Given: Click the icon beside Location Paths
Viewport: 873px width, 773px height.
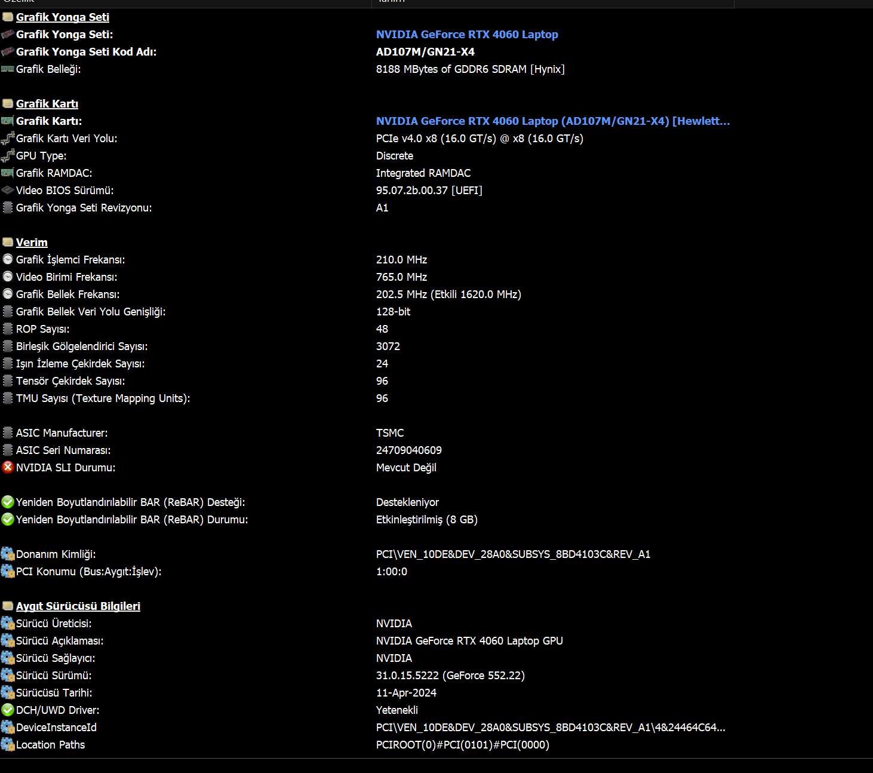Looking at the screenshot, I should [8, 745].
